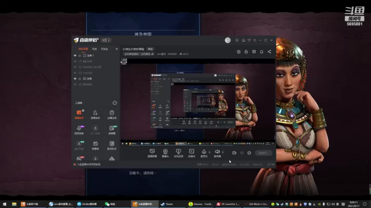Add a camera source from bottom toolbar

point(165,153)
